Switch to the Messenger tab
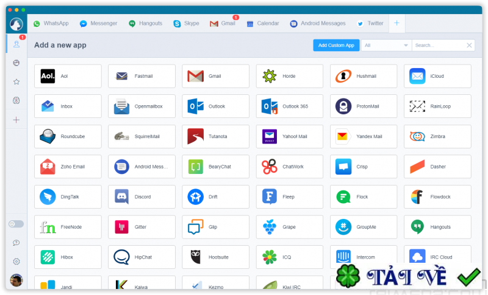 tap(98, 23)
